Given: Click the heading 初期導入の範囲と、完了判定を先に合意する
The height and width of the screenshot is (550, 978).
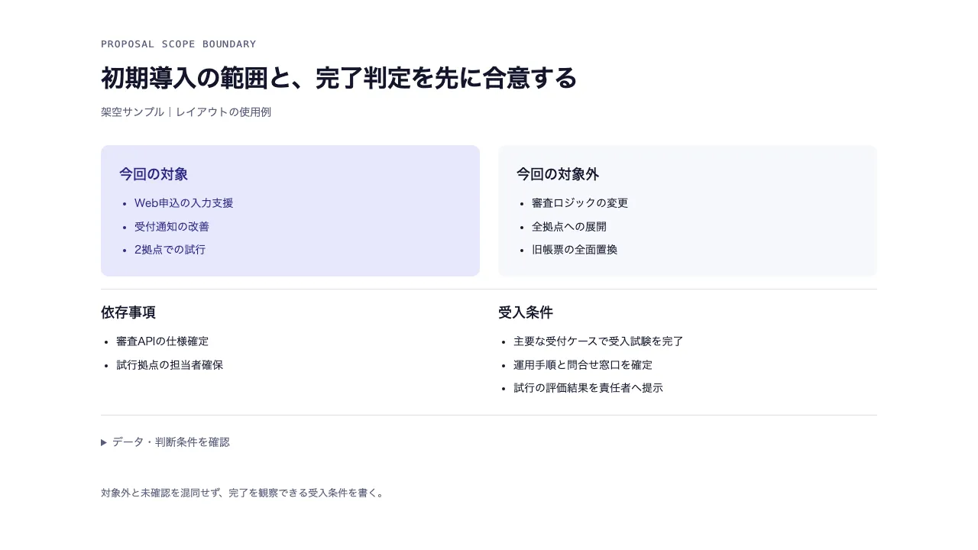Looking at the screenshot, I should [x=338, y=78].
